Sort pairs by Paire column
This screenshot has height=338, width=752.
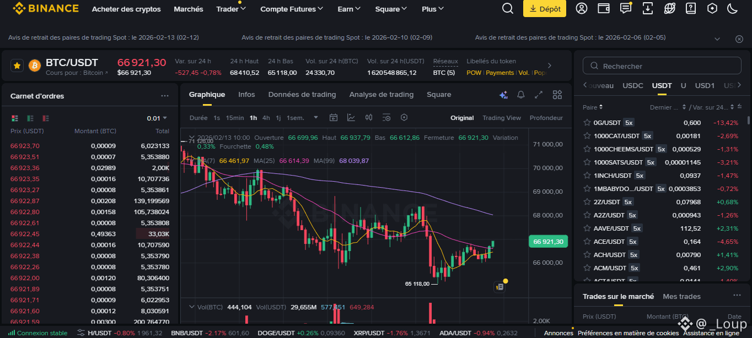coord(593,107)
